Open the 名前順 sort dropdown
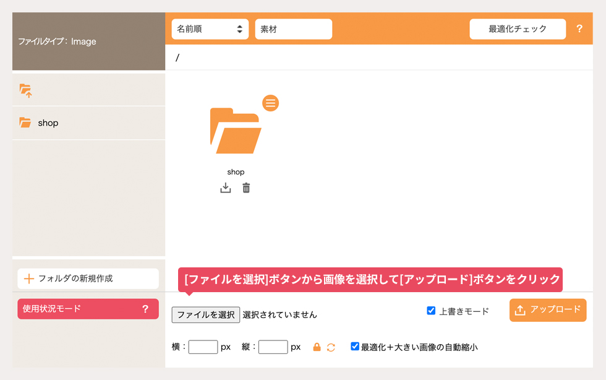Image resolution: width=606 pixels, height=380 pixels. point(210,29)
